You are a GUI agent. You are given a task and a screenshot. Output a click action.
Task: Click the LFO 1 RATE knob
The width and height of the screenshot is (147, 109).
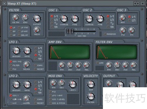click(27, 51)
